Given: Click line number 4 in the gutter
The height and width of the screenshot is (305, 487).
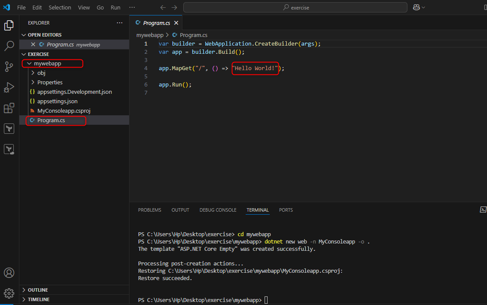Looking at the screenshot, I should point(146,68).
